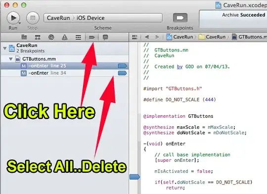This screenshot has width=267, height=194.
Task: Go back in editor history
Action: pos(147,37)
